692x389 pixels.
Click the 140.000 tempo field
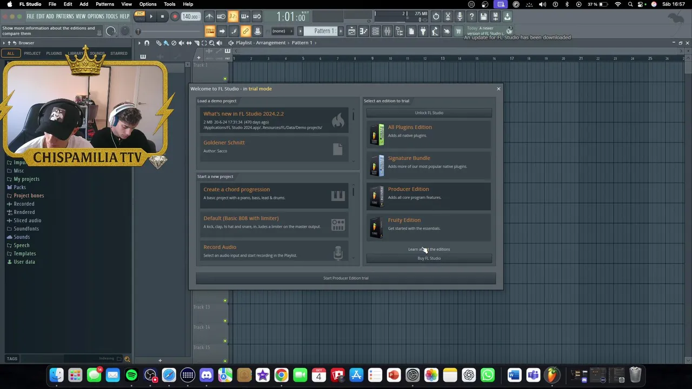[190, 16]
